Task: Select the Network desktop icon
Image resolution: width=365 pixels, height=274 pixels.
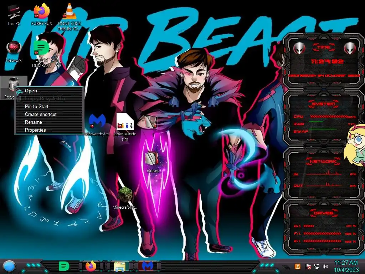Action: point(14,51)
